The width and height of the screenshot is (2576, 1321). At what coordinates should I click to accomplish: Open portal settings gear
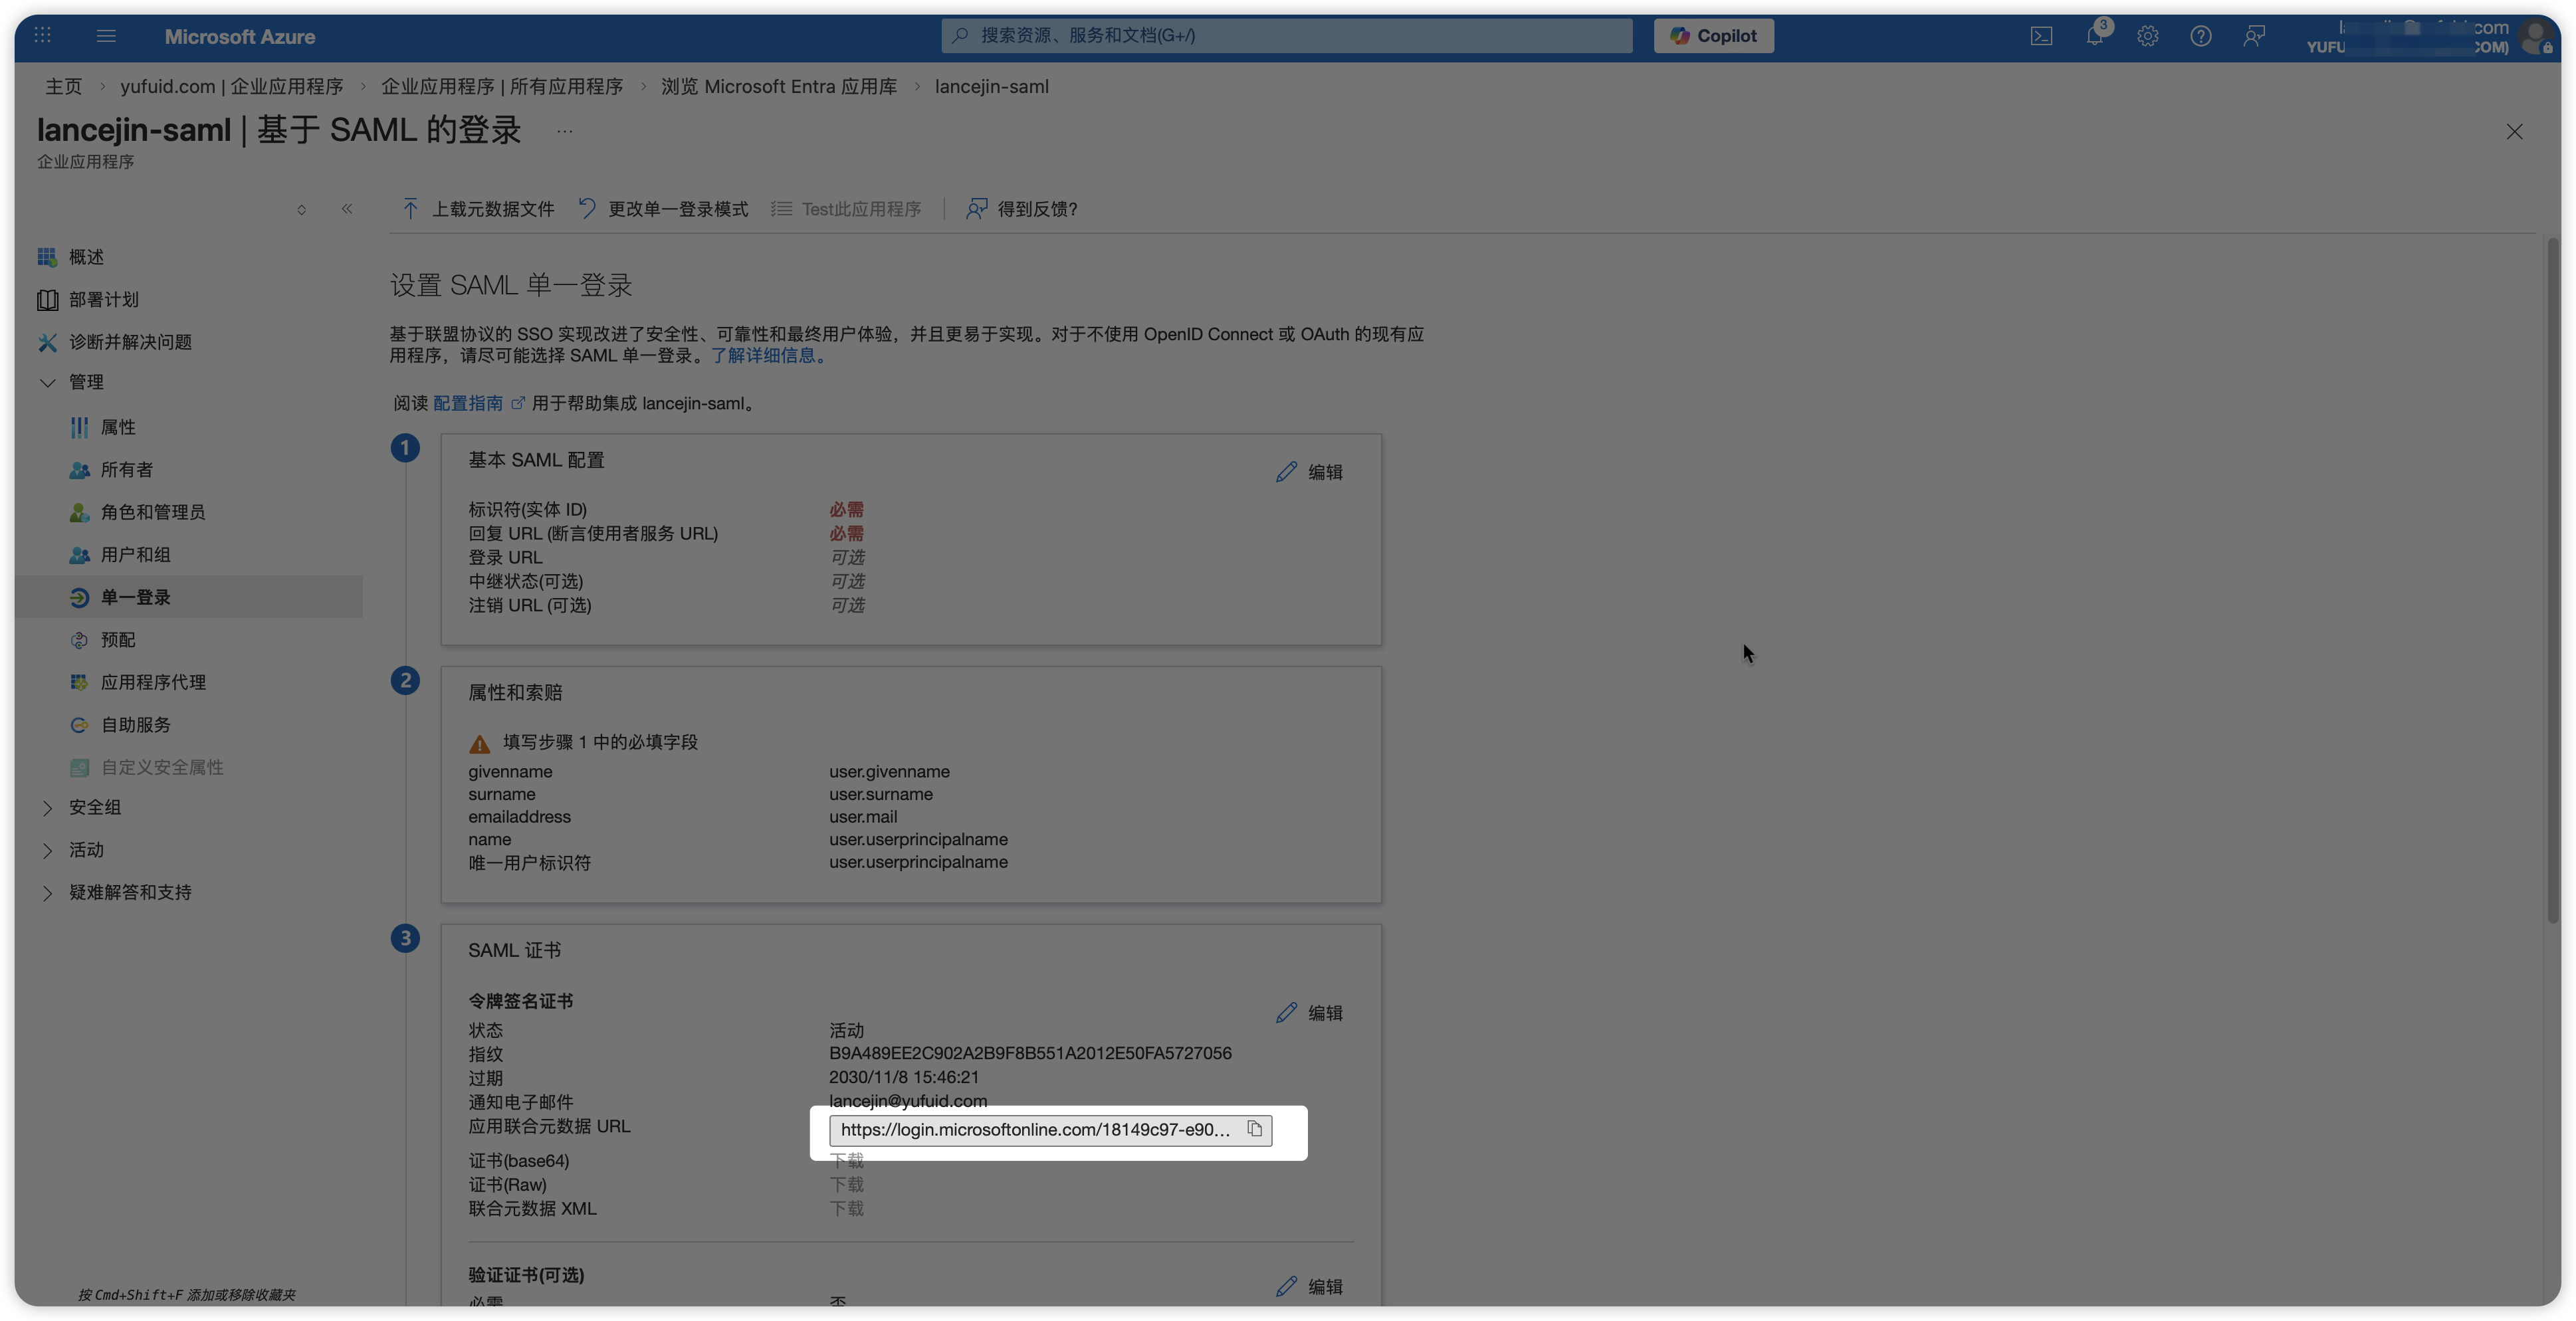[2147, 36]
